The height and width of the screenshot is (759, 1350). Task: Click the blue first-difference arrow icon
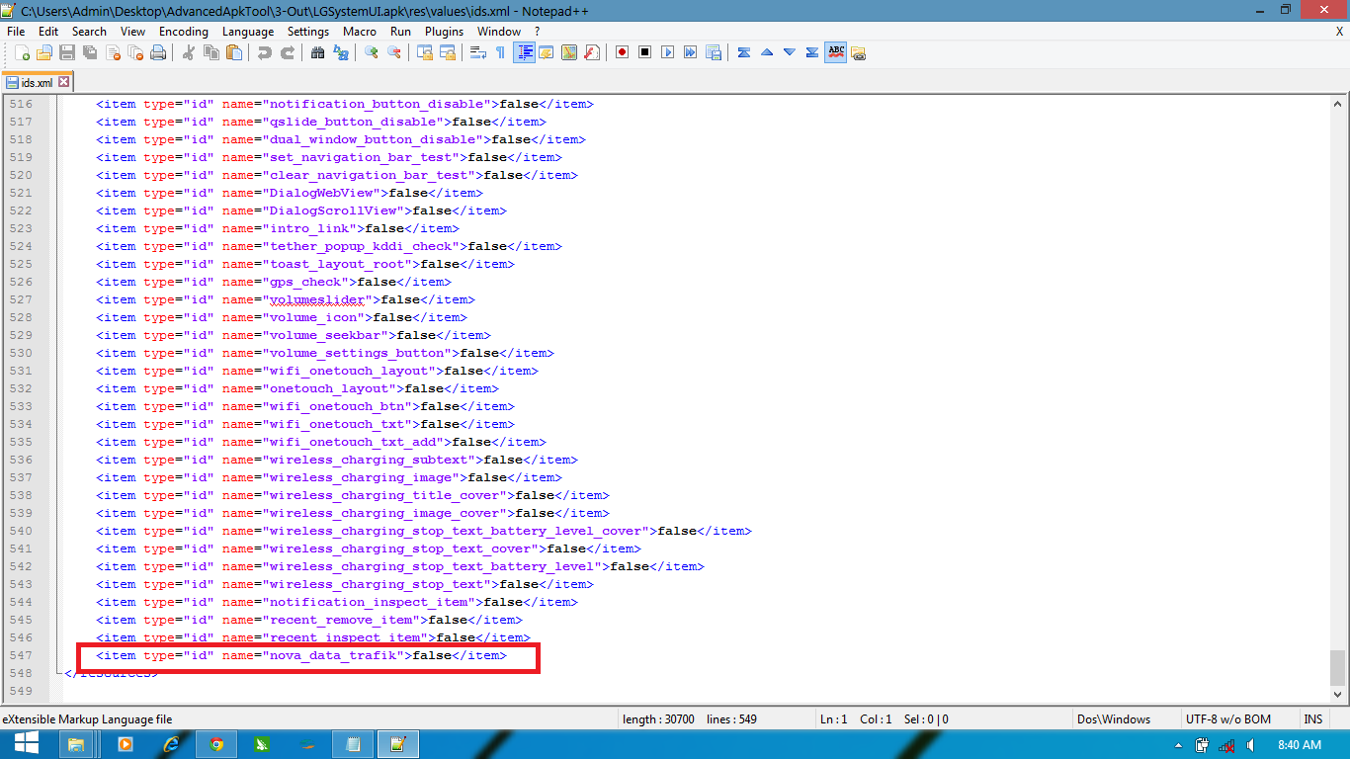pyautogui.click(x=743, y=52)
